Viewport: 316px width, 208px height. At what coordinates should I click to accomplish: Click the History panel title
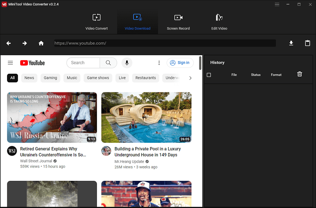(x=217, y=62)
